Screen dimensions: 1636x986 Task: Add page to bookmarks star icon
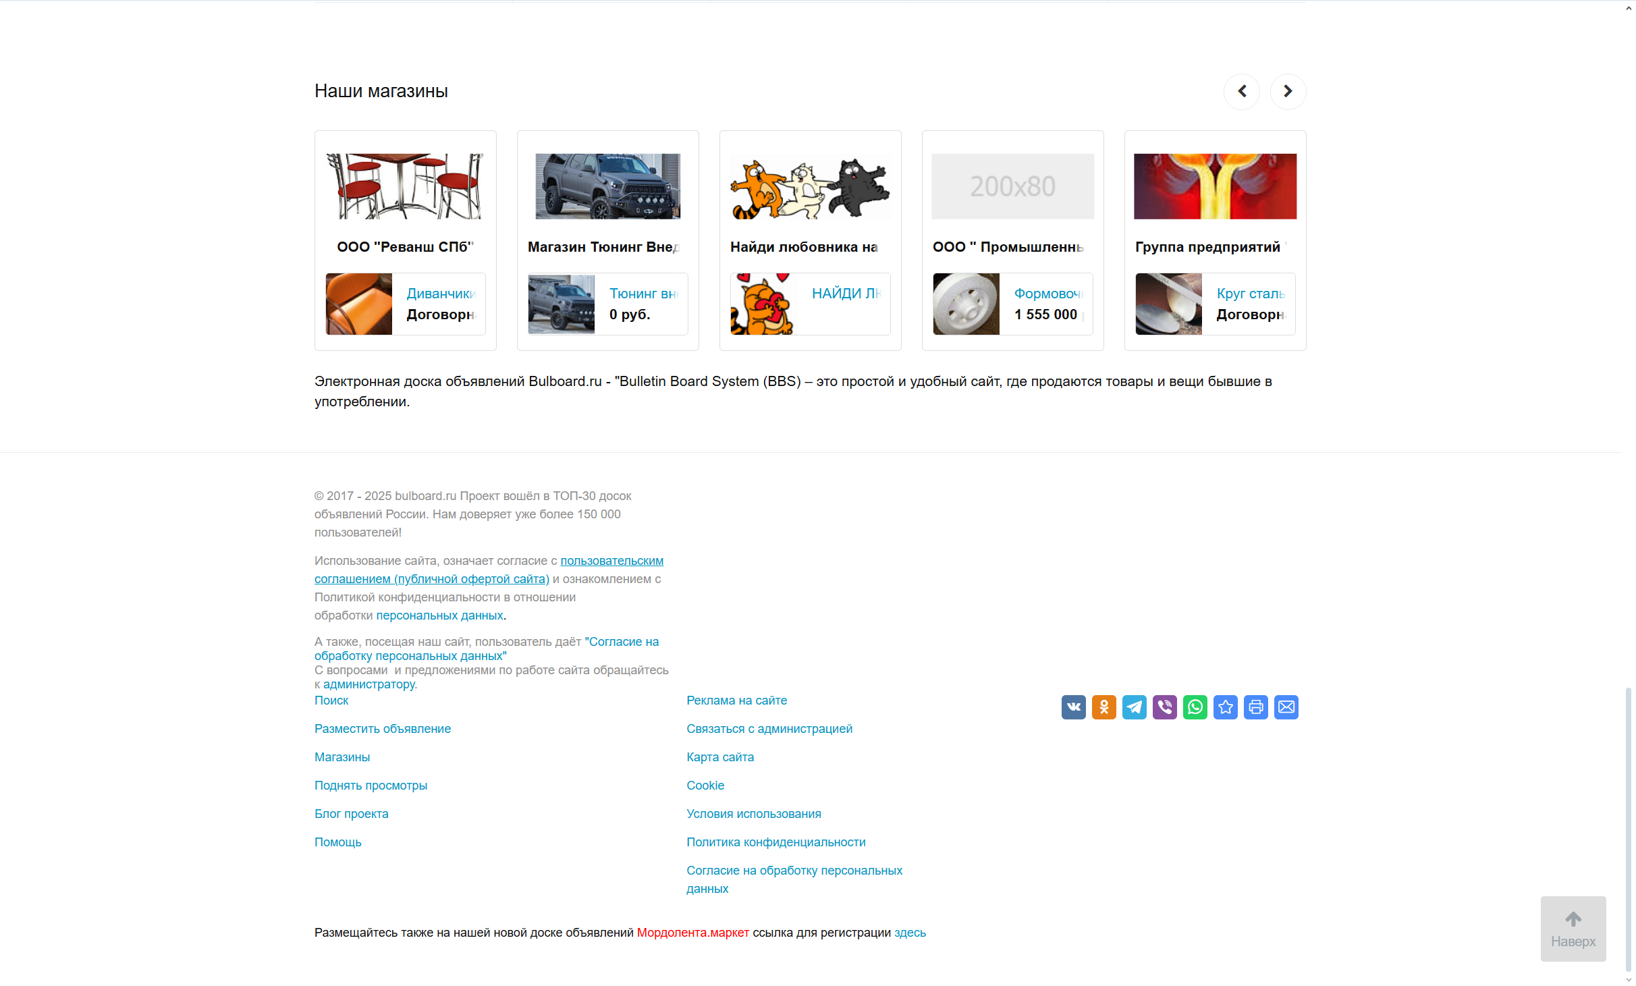click(x=1225, y=707)
